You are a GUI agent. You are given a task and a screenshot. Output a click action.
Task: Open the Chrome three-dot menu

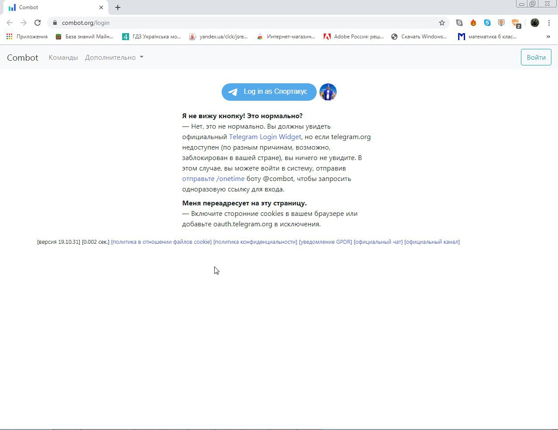tap(549, 23)
